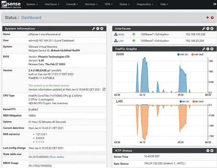Click the Last config change date value
Screen dimensions: 217x168
click(x=46, y=148)
